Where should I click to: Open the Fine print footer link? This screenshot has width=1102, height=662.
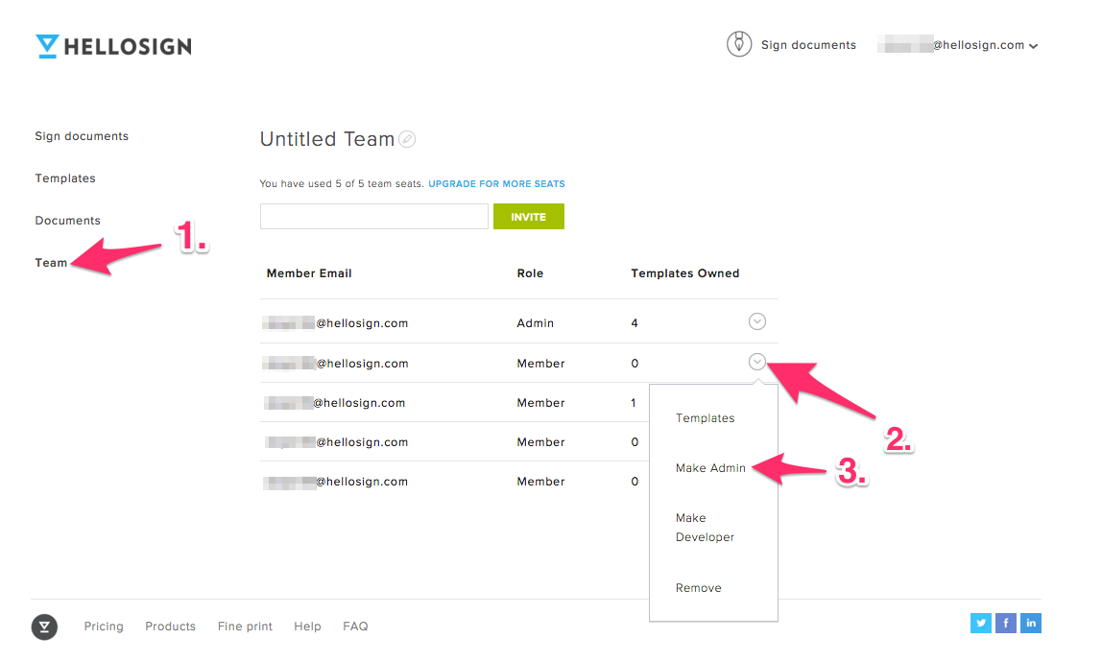pyautogui.click(x=246, y=627)
